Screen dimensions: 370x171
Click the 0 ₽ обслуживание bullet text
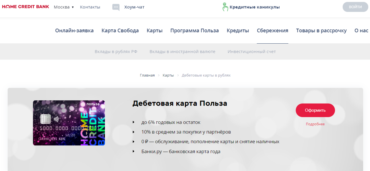(210, 142)
